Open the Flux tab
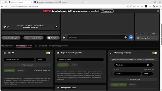The width and height of the screenshot is (162, 91). 35,46
